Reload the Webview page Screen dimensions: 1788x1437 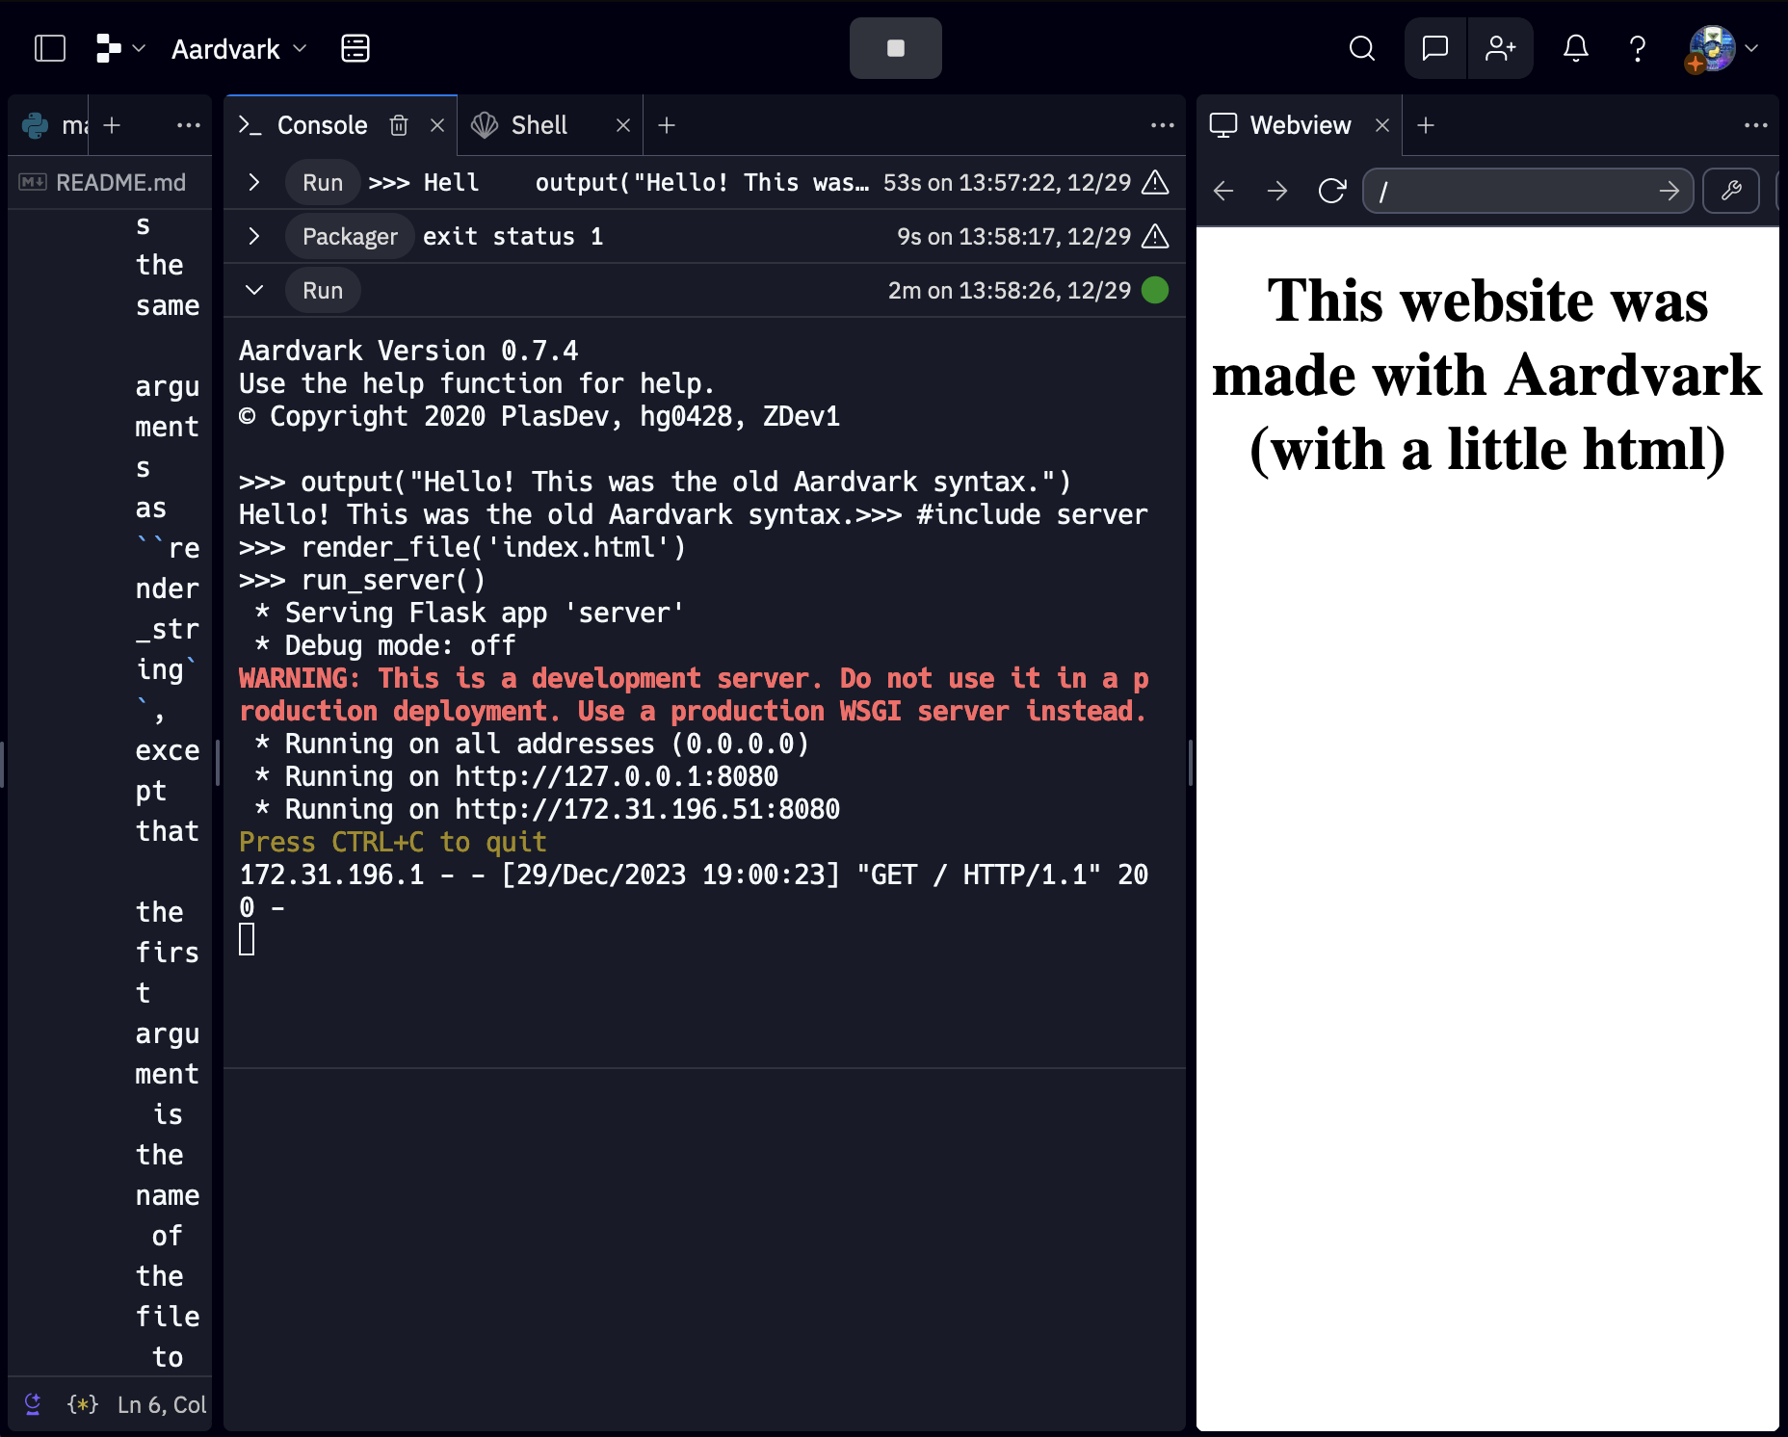(1331, 191)
